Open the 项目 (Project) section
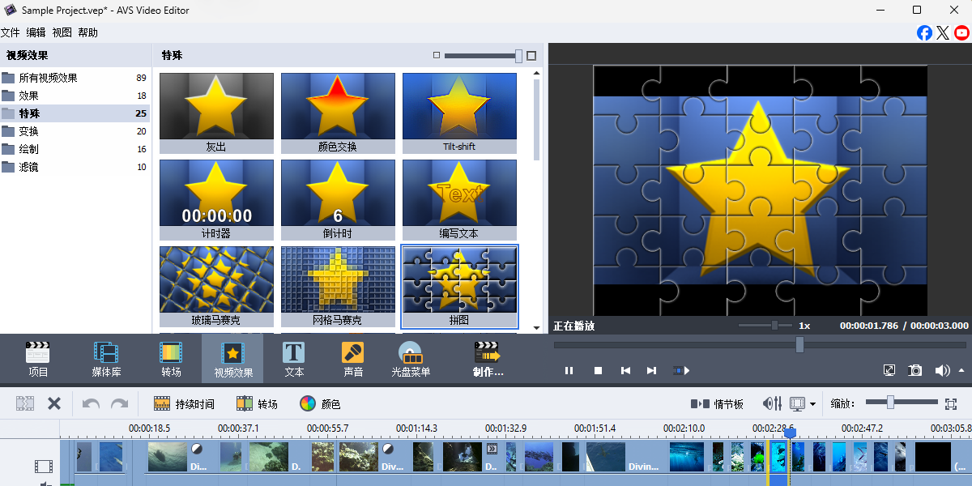 [38, 360]
